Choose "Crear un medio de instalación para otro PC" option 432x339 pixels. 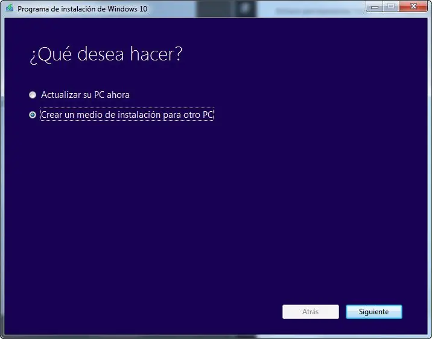(x=33, y=115)
